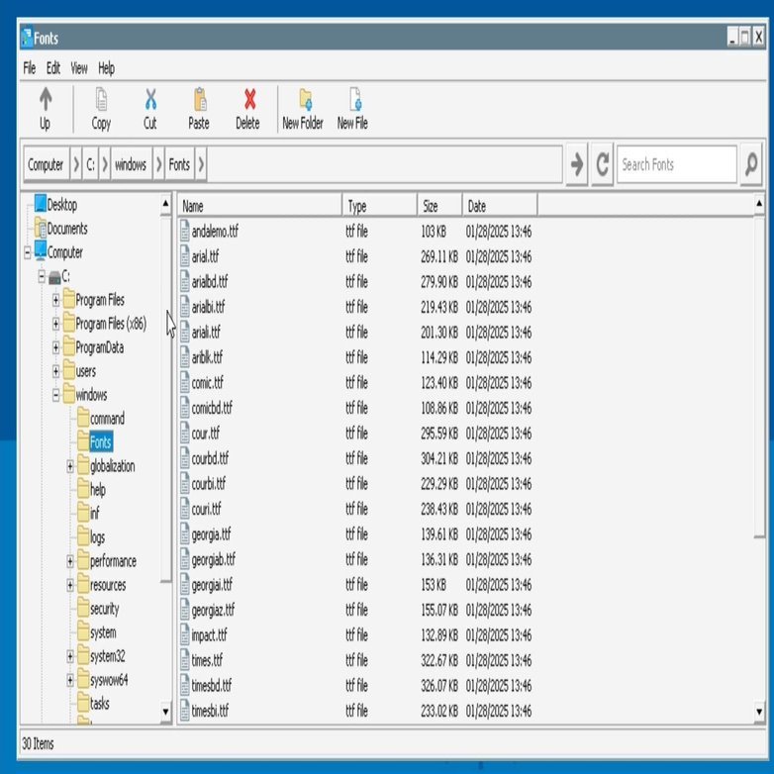The image size is (774, 774).
Task: Click the Desktop icon in tree
Action: pyautogui.click(x=40, y=203)
